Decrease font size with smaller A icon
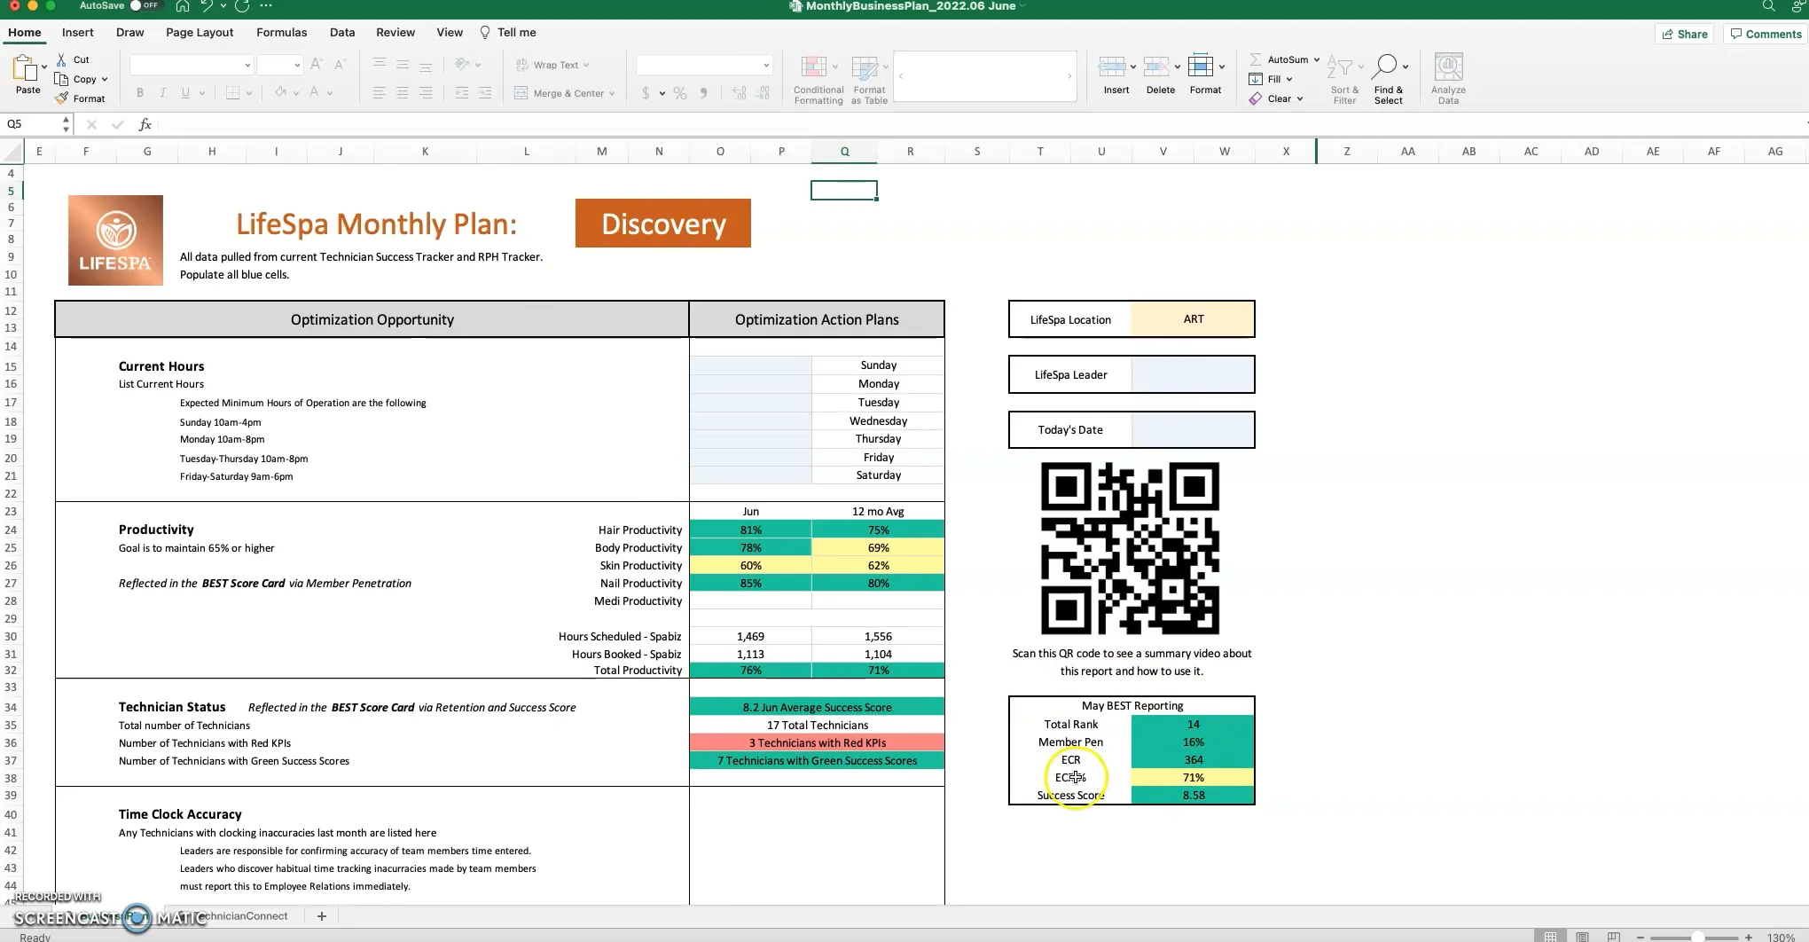This screenshot has height=942, width=1809. (341, 65)
